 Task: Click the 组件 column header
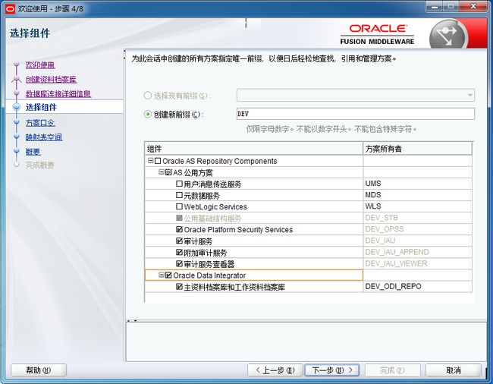(254, 149)
